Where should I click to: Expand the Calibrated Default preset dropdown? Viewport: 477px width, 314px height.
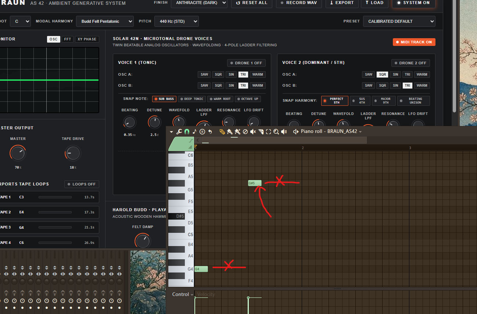coord(399,21)
